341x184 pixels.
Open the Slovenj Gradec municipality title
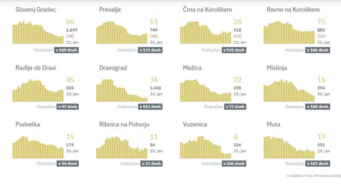pyautogui.click(x=35, y=9)
